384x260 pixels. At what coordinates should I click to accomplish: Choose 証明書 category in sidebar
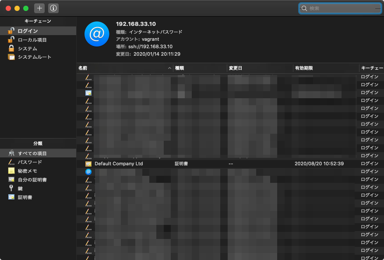(x=38, y=197)
